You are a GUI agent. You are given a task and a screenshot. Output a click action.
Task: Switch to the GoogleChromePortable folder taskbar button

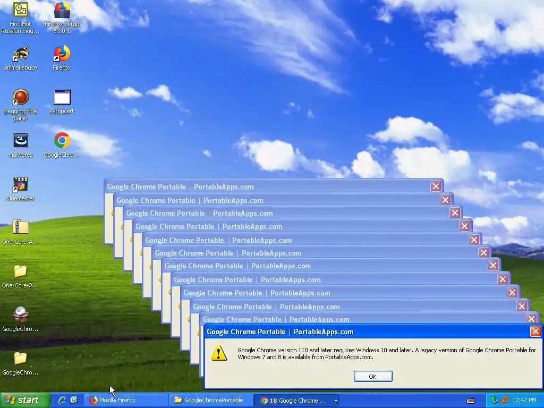tap(211, 400)
